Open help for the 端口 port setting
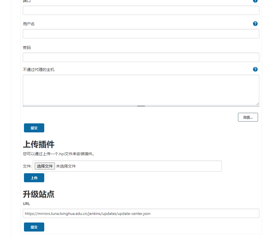 [x=255, y=1]
